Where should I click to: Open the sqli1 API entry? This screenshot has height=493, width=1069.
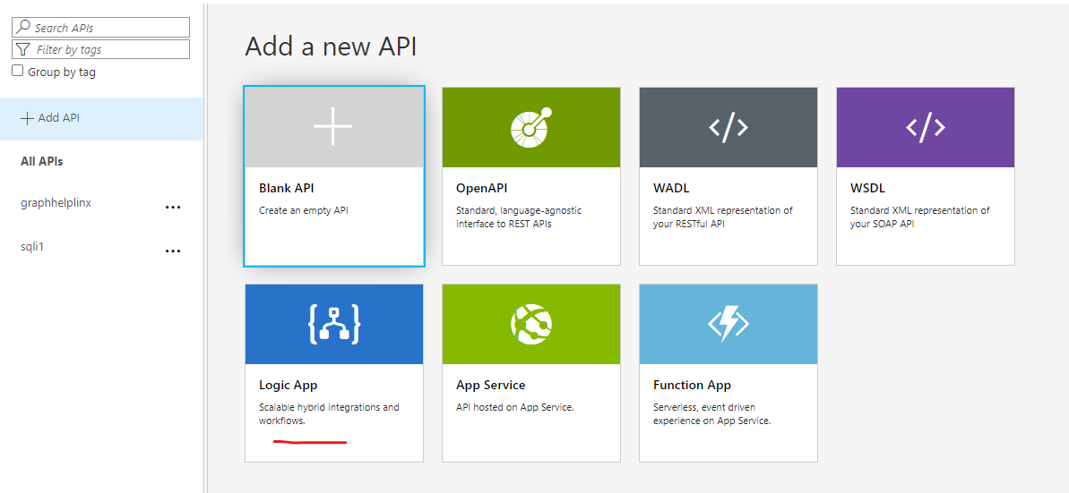click(32, 247)
